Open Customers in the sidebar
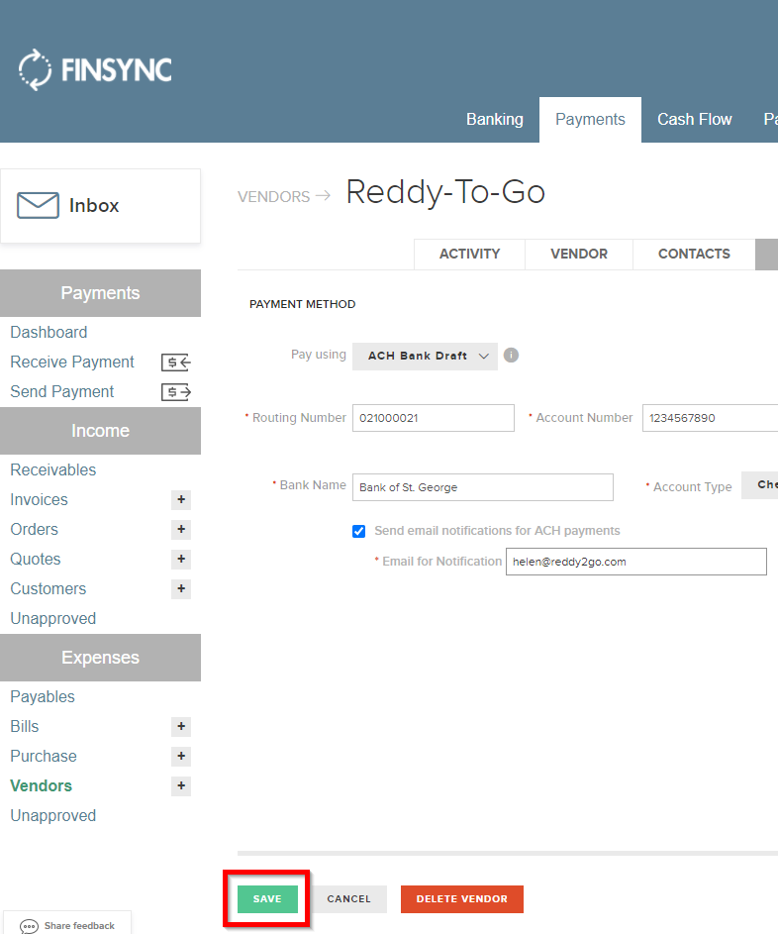Viewport: 778px width, 934px height. [x=49, y=589]
